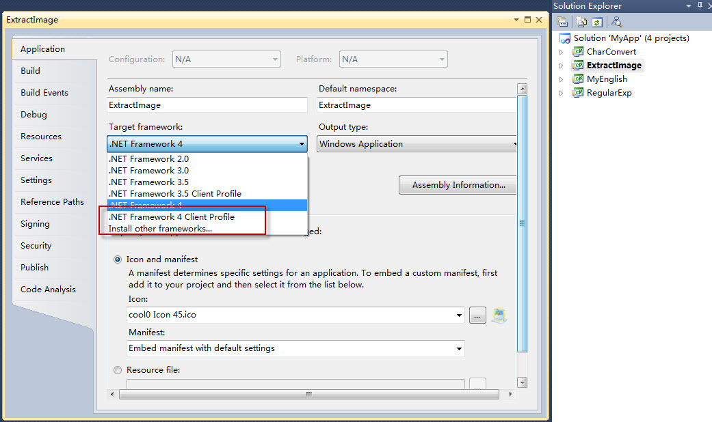Select the Resource file radio button
The image size is (712, 422).
[118, 370]
